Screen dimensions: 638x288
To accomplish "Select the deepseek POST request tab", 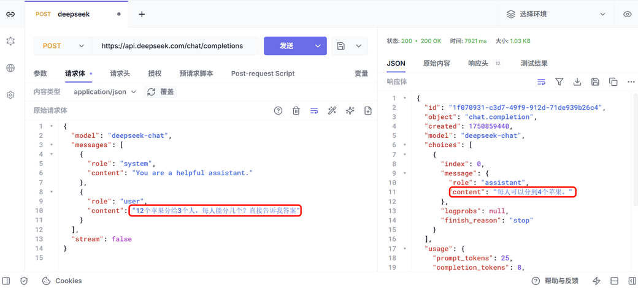I will [76, 14].
